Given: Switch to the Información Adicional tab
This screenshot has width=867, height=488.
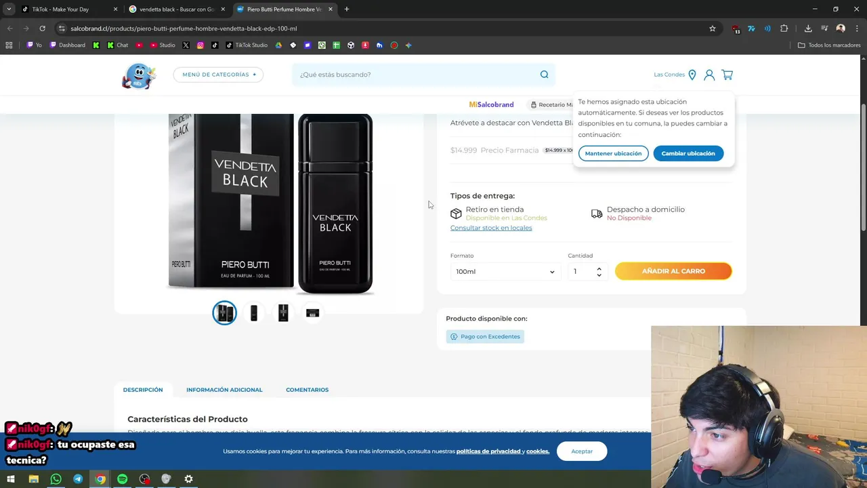Looking at the screenshot, I should [224, 390].
